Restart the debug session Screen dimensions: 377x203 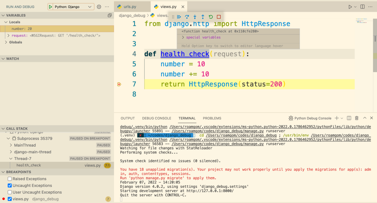(x=211, y=17)
